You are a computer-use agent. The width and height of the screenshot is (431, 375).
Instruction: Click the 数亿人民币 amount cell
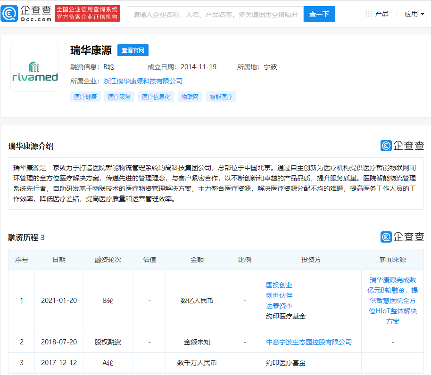click(197, 301)
